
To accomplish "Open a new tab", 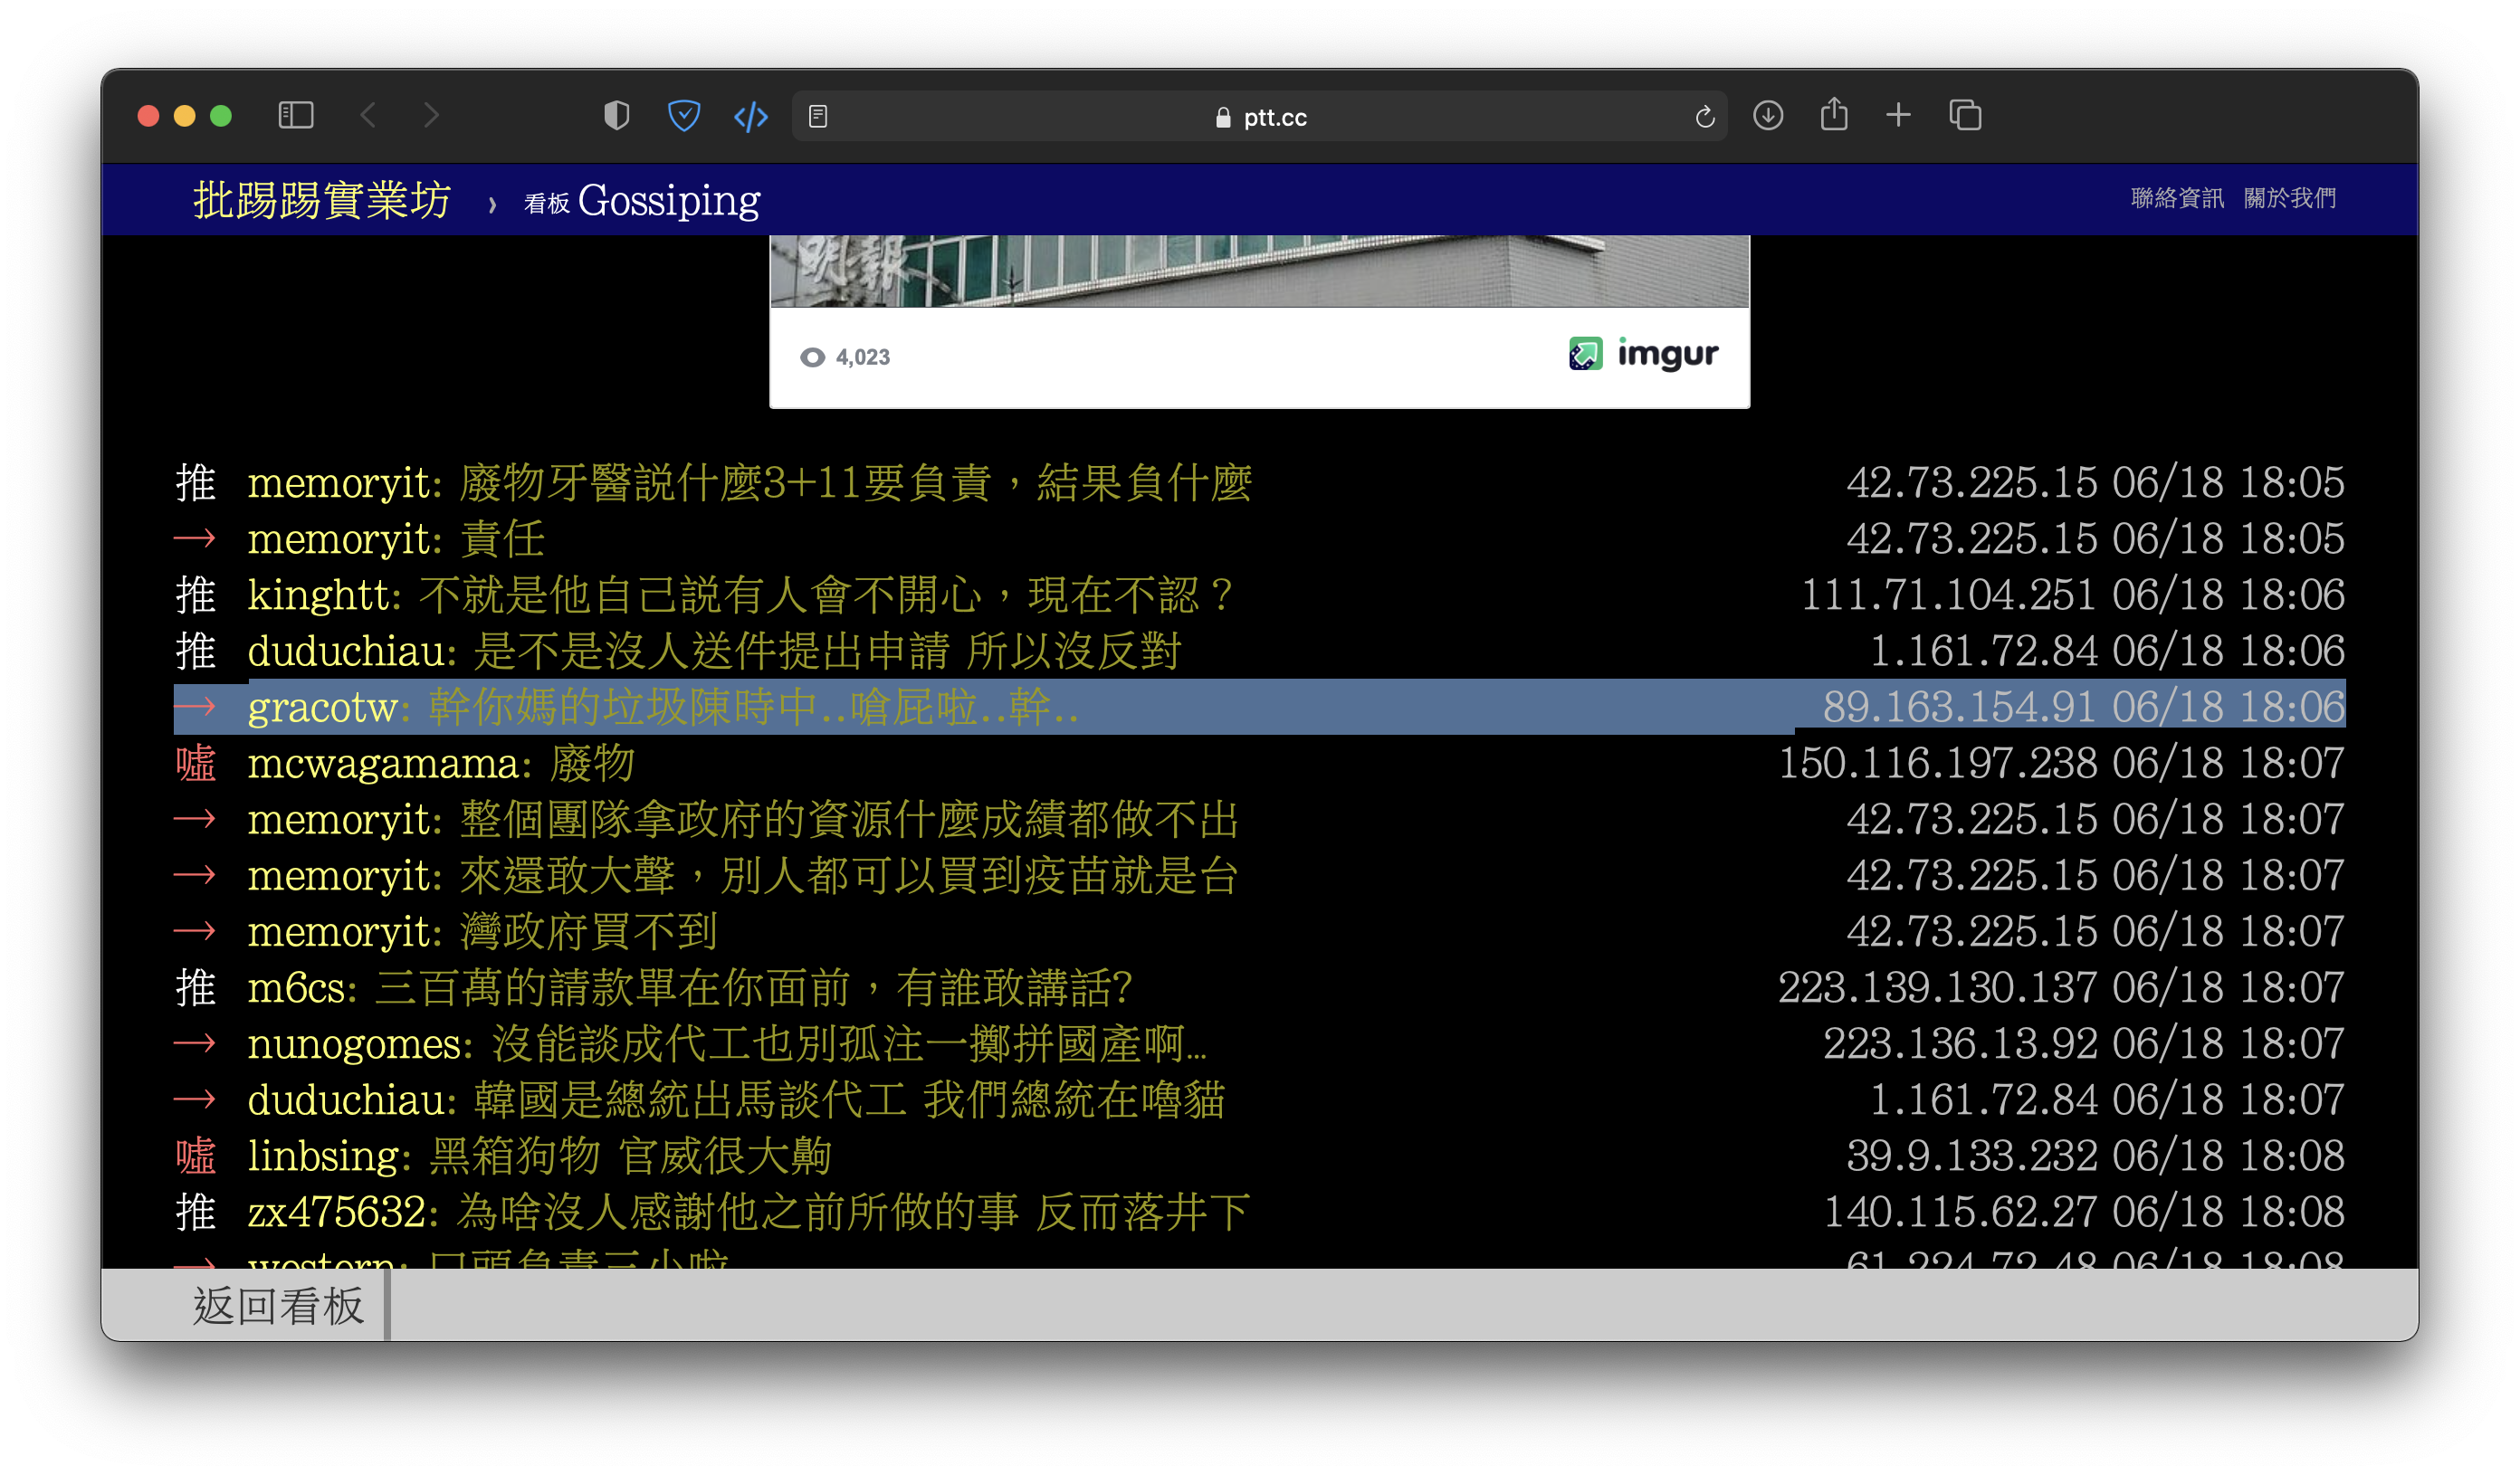I will point(1898,116).
